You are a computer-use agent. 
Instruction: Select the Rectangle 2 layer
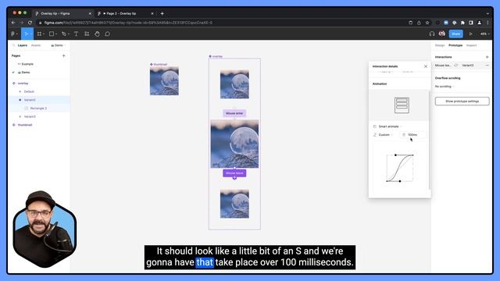click(38, 108)
